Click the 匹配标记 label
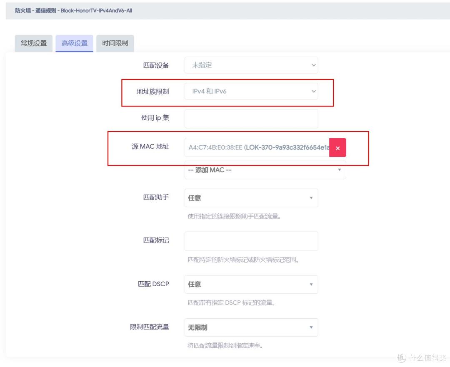This screenshot has width=450, height=367. 156,240
